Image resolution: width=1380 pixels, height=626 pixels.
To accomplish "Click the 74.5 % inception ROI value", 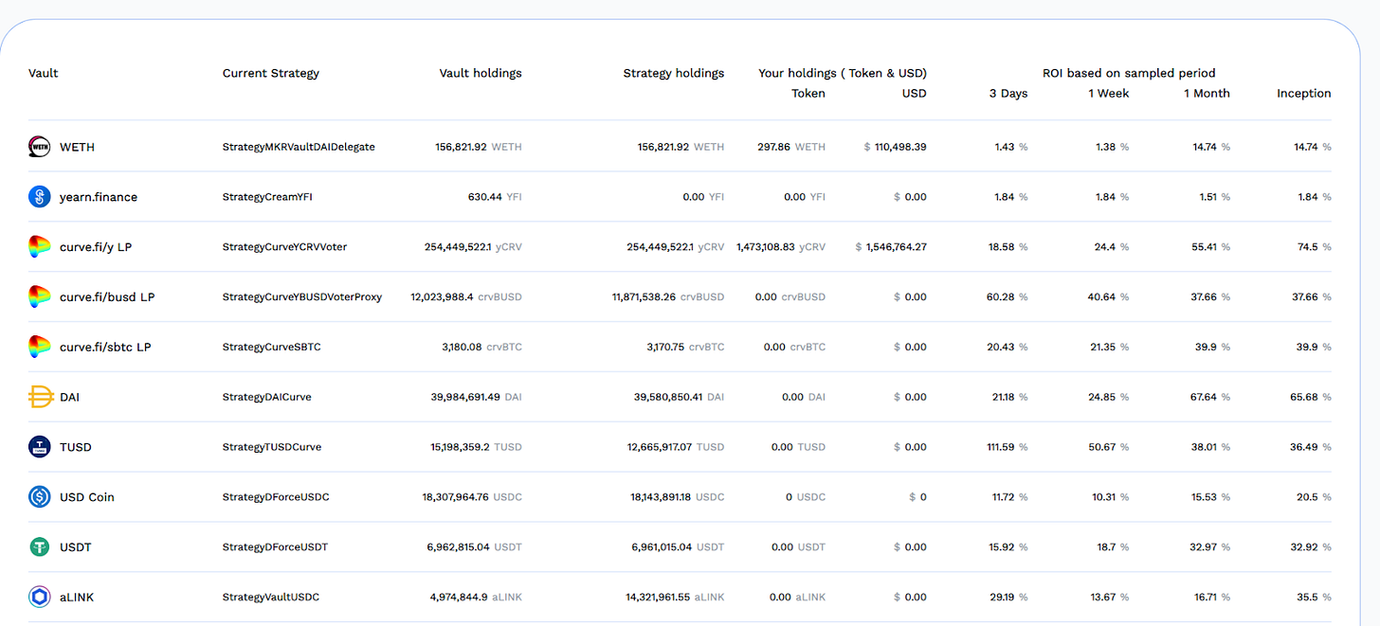I will [1313, 247].
